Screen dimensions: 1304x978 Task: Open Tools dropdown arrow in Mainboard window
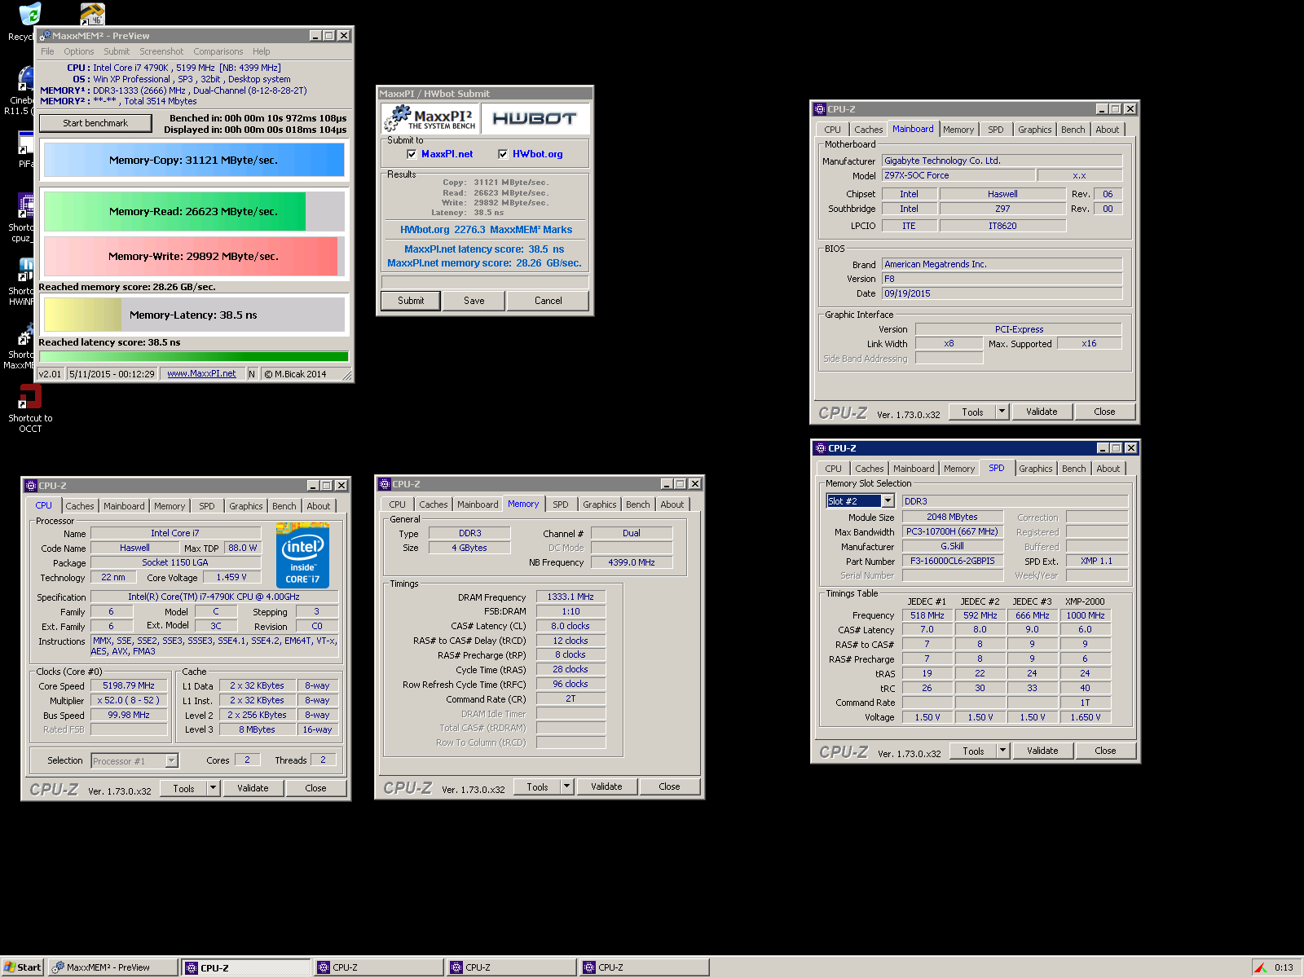point(1002,412)
